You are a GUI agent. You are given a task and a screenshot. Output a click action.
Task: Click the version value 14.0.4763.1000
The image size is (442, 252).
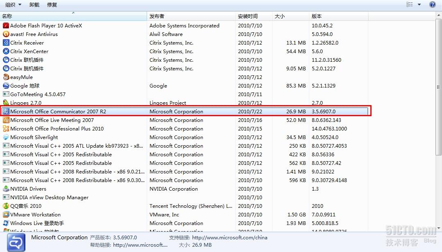pyautogui.click(x=329, y=129)
